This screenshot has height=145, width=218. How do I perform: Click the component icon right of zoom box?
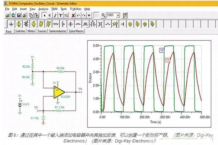tap(125, 15)
